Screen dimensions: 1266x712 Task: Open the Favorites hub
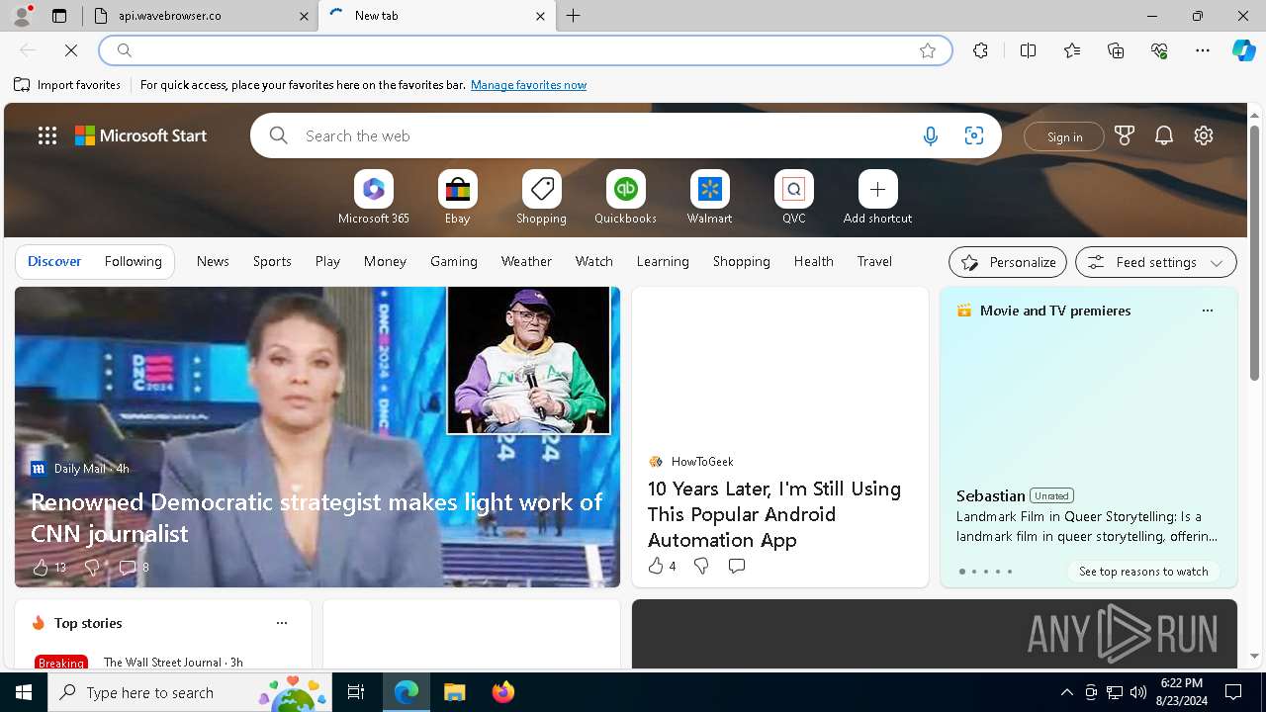(1072, 50)
